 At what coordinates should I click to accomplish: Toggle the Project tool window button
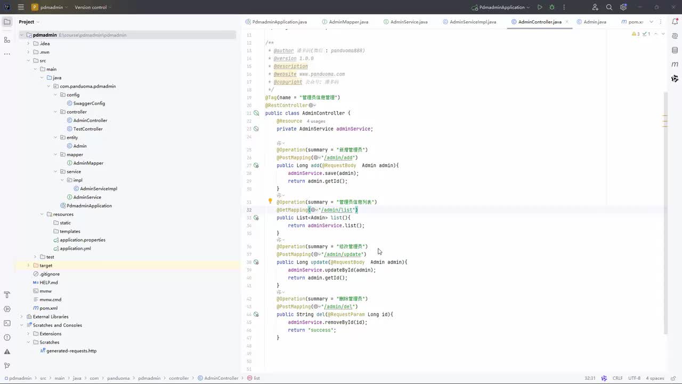(7, 22)
